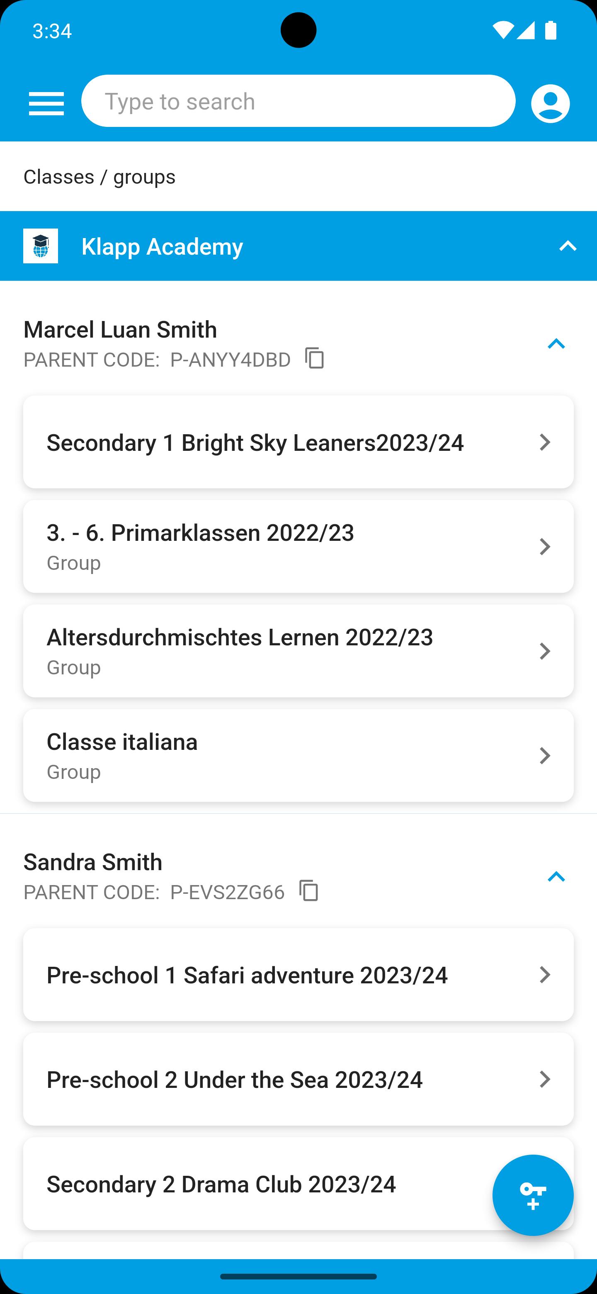Copy Sandra Smith's parent code
This screenshot has height=1294, width=597.
(x=309, y=891)
